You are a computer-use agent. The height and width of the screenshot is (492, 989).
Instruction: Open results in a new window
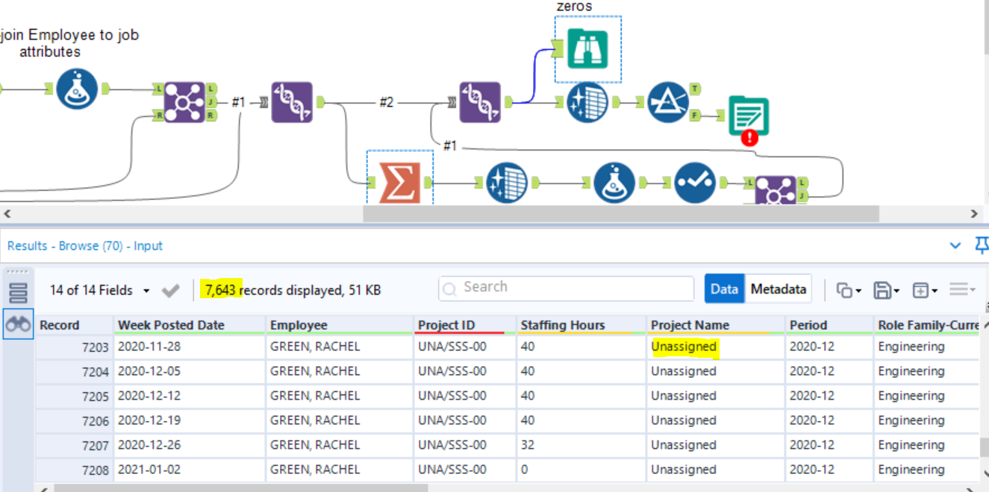(x=922, y=289)
